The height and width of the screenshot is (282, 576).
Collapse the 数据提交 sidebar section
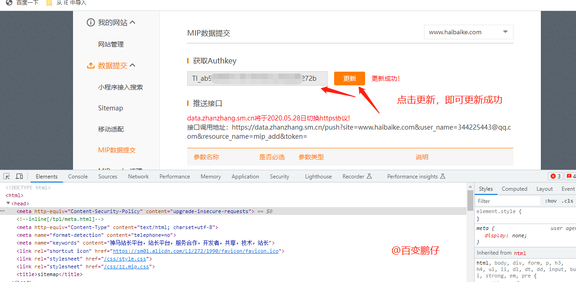click(132, 66)
